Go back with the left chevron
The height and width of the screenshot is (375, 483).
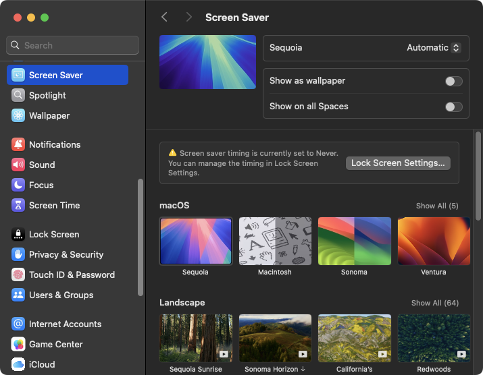[x=165, y=18]
